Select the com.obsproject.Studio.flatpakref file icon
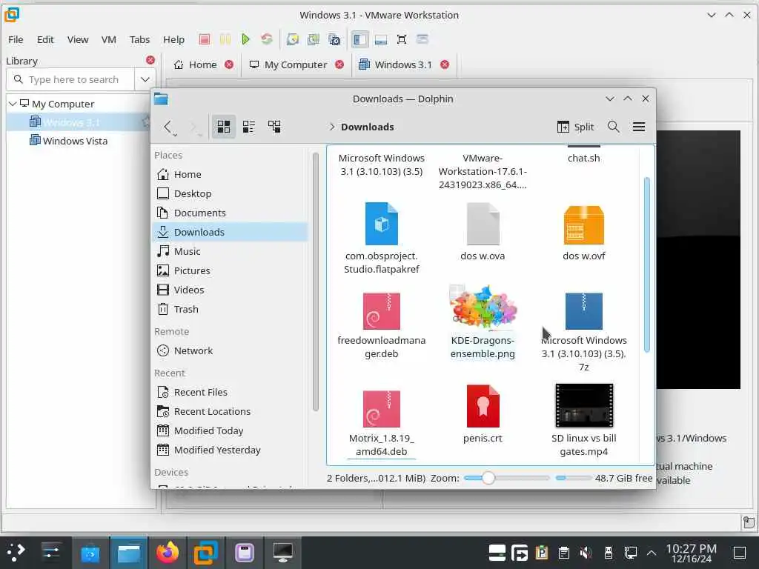759x569 pixels. [382, 224]
